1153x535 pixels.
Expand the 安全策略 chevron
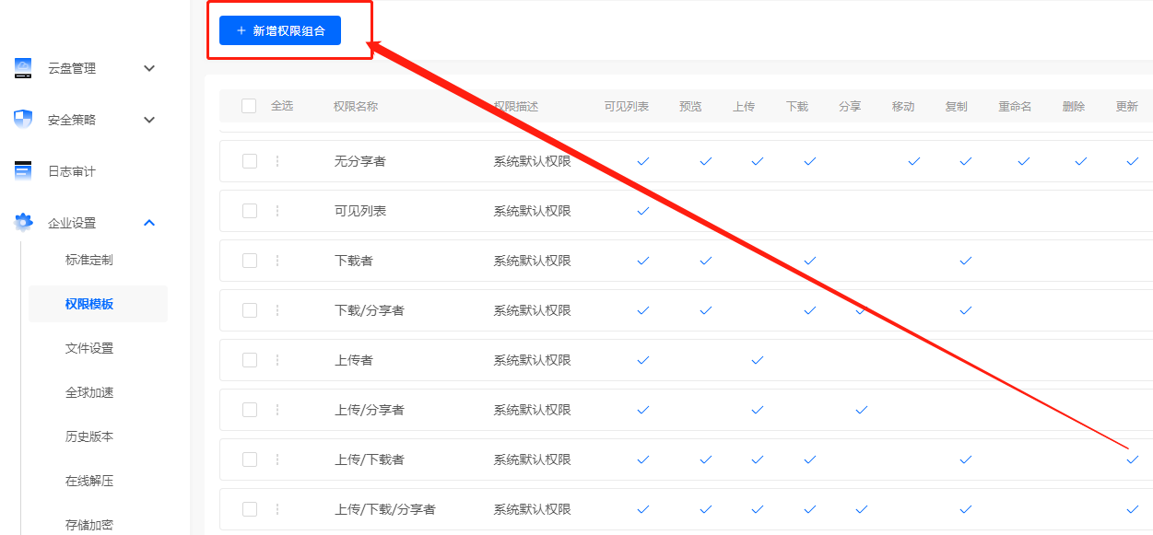tap(149, 120)
